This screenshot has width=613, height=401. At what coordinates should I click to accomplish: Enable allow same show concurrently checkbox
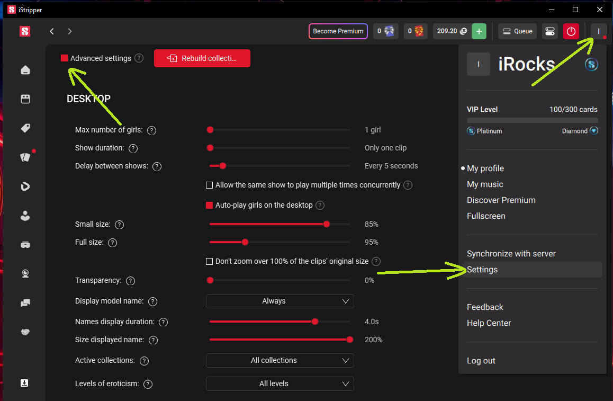pyautogui.click(x=209, y=185)
